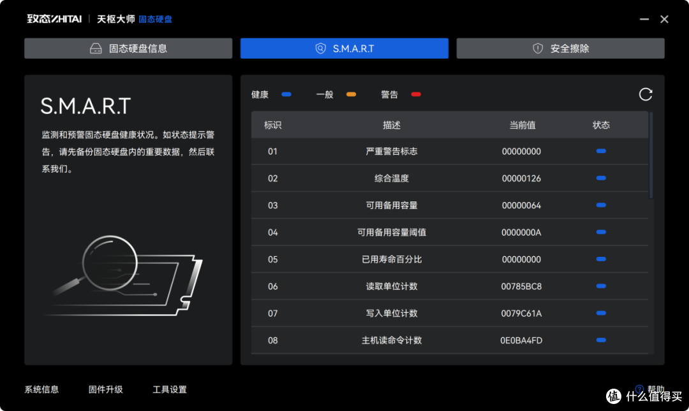Click status indicator of 可用备用容量 row
689x411 pixels.
[601, 205]
